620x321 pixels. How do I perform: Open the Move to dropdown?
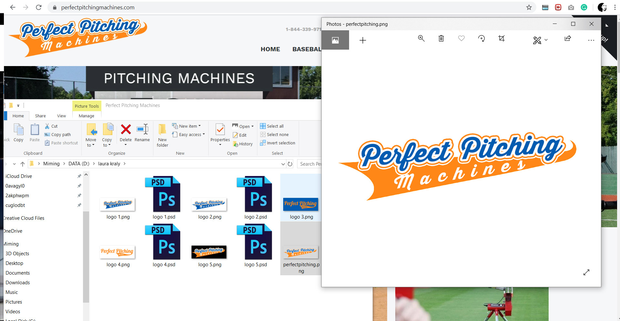[x=91, y=135]
